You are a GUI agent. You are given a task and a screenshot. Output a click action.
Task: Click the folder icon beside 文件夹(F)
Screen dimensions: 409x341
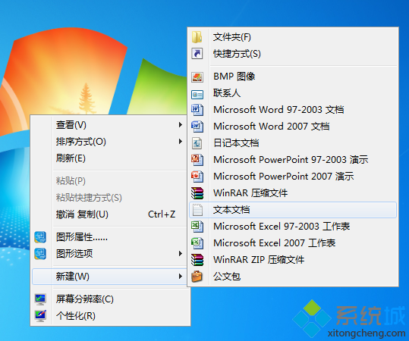tap(197, 37)
